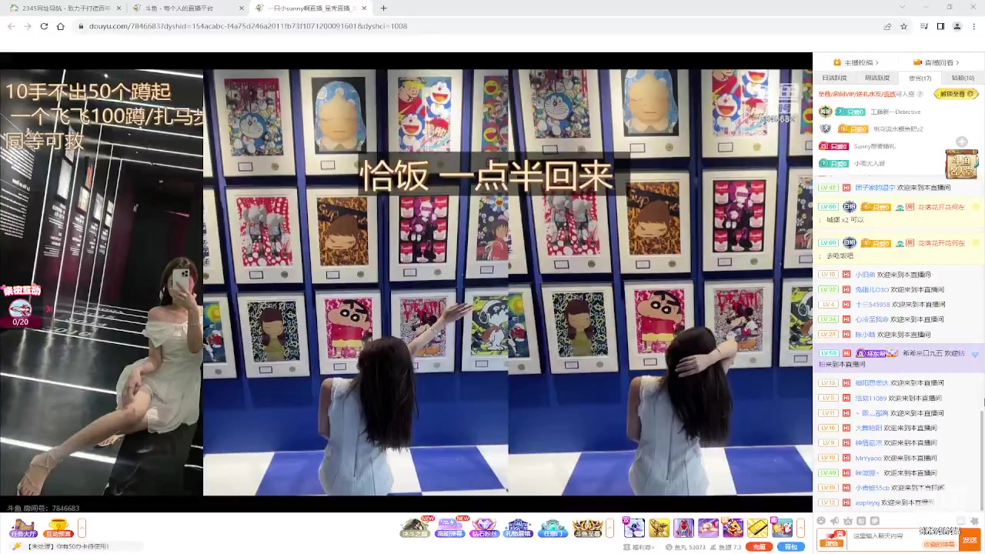The height and width of the screenshot is (554, 985).
Task: Click the username 陈小�USER in chat
Action: point(866,335)
